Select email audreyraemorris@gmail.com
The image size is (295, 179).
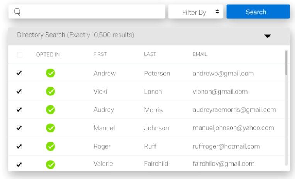click(234, 110)
